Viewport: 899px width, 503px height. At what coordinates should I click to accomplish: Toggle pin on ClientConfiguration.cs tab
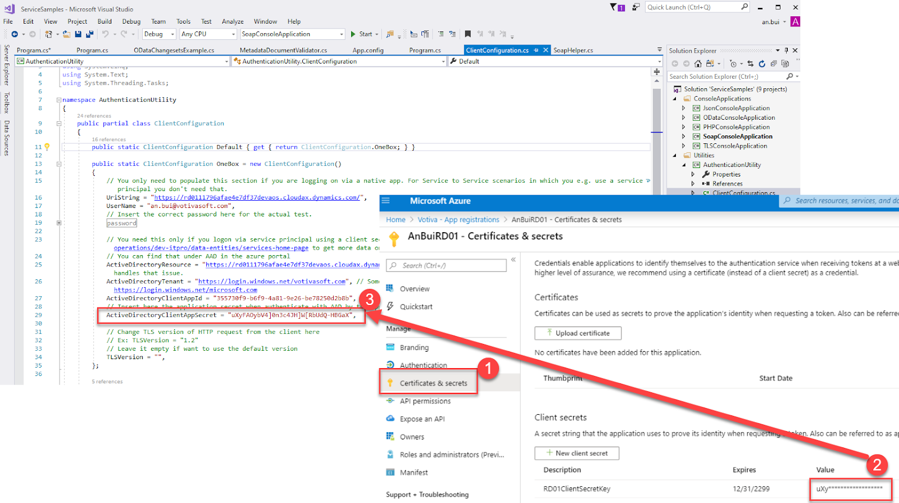coord(536,50)
